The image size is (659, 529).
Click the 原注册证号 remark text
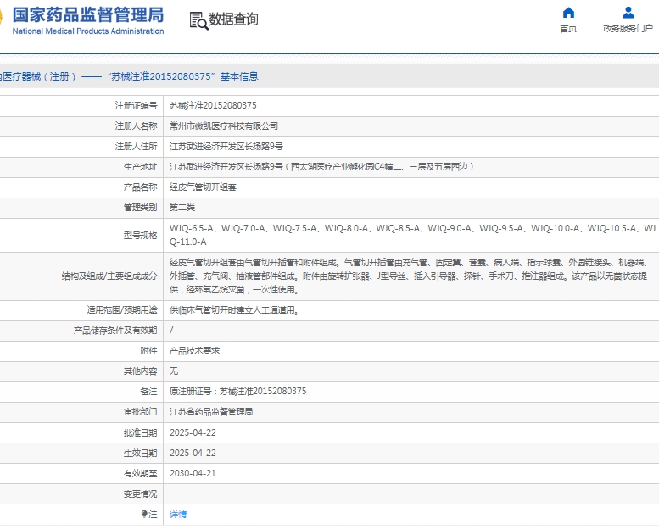coord(237,391)
